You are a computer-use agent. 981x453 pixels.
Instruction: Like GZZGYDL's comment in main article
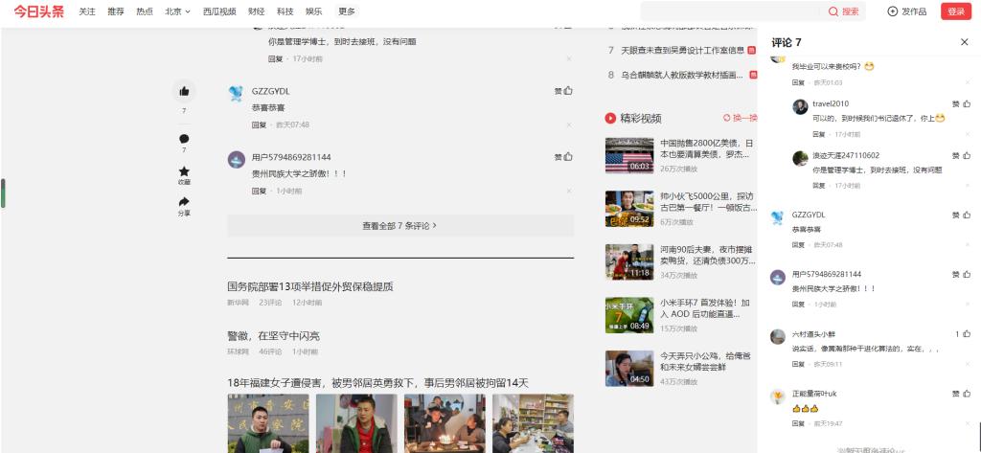[x=568, y=91]
